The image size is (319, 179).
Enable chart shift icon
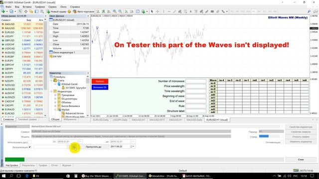coord(132,11)
